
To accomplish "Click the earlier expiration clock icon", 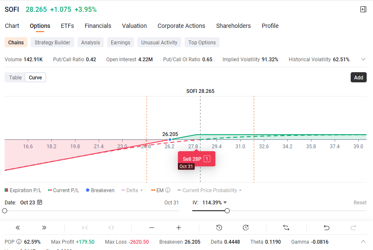I will click(x=219, y=228).
